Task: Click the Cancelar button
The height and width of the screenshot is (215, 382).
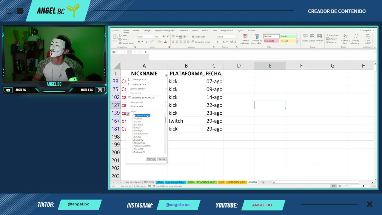Action: tap(162, 159)
